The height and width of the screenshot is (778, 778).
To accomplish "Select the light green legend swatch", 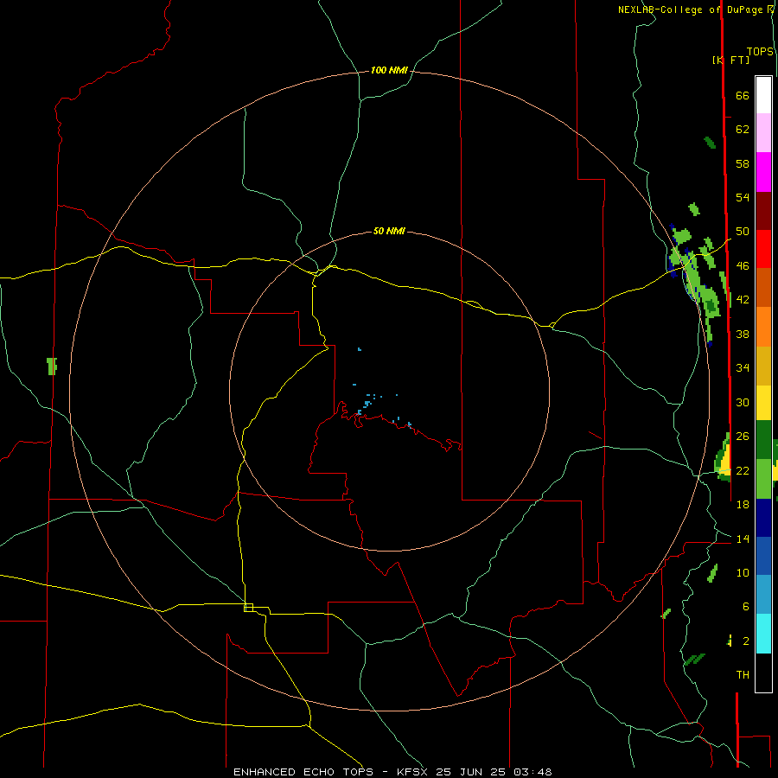I will tap(763, 479).
